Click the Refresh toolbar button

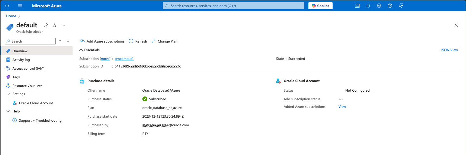tap(138, 41)
